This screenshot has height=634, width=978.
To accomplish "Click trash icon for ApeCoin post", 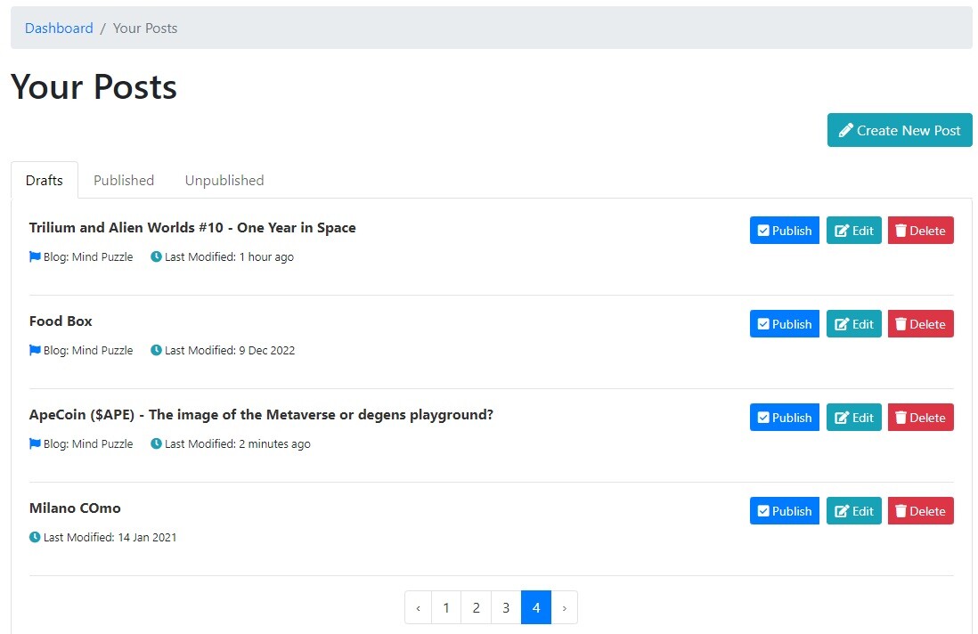I will tap(901, 417).
